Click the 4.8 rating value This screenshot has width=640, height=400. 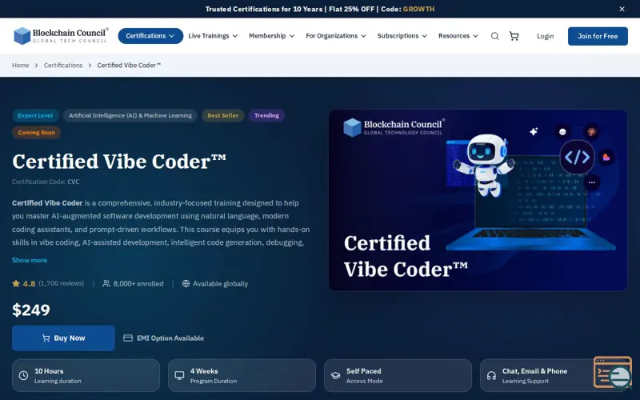pyautogui.click(x=29, y=284)
